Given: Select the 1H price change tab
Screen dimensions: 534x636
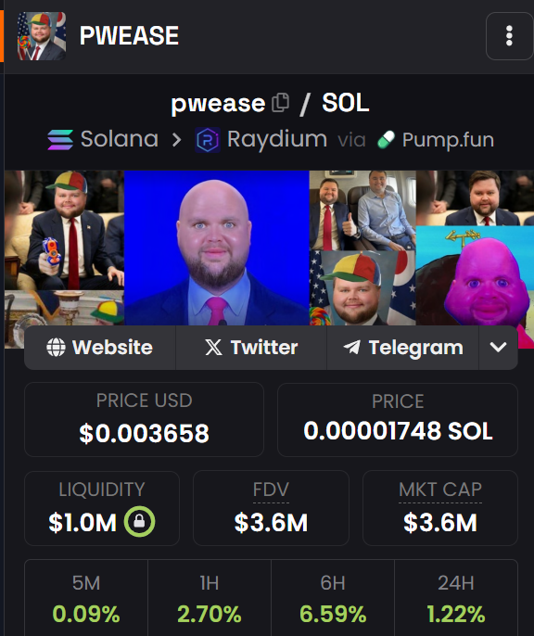Looking at the screenshot, I should pos(210,598).
